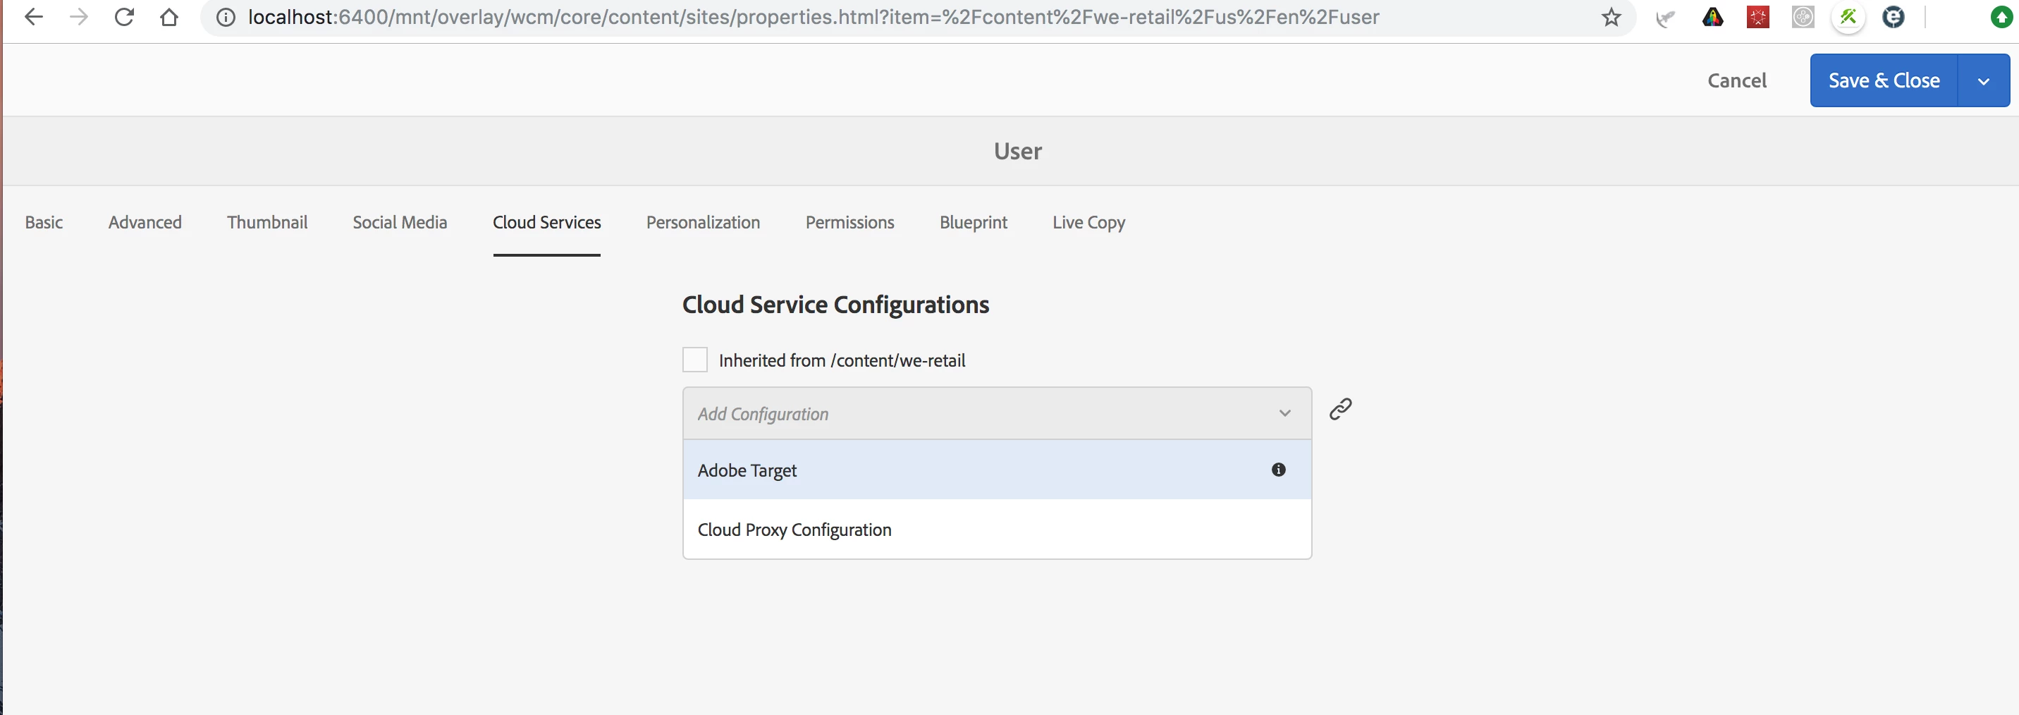Select Cloud Proxy Configuration option
Viewport: 2019px width, 715px height.
(794, 530)
